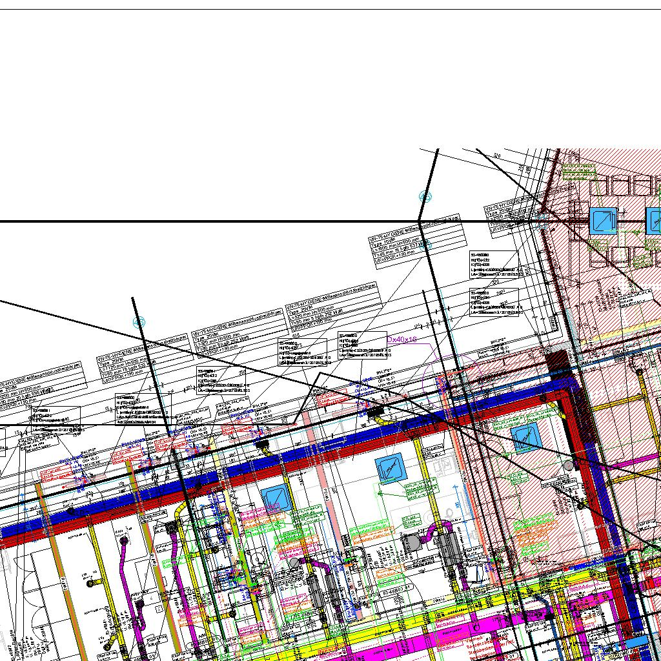Image resolution: width=661 pixels, height=661 pixels.
Task: Select the dark maroon block at the pipe corner
Action: click(558, 361)
